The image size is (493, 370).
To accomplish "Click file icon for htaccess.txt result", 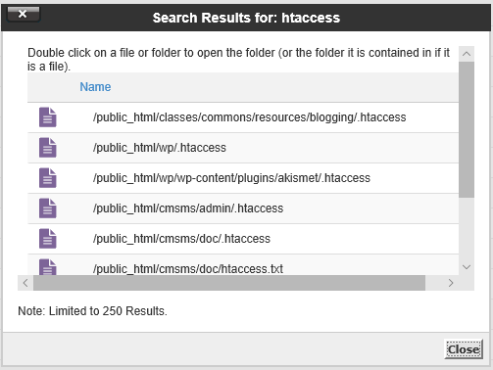I will [48, 267].
